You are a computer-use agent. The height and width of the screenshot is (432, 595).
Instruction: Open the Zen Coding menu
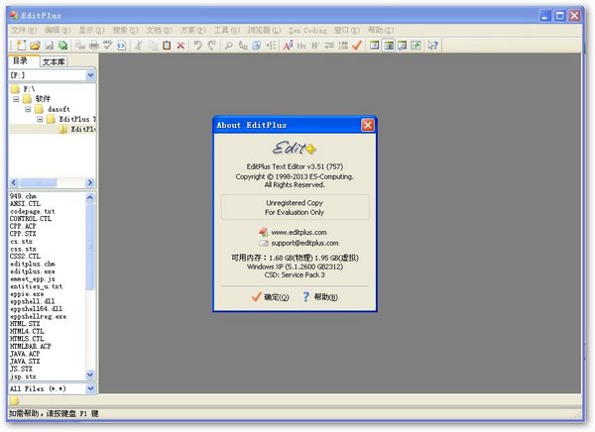307,30
